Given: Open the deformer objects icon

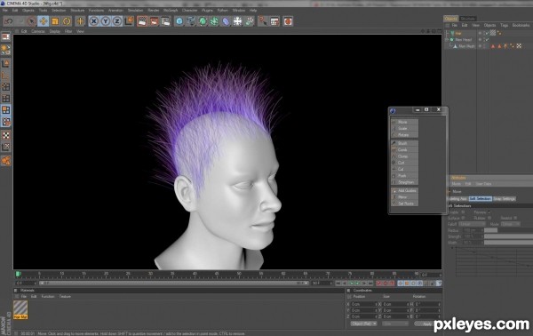Looking at the screenshot, I should click(x=226, y=21).
